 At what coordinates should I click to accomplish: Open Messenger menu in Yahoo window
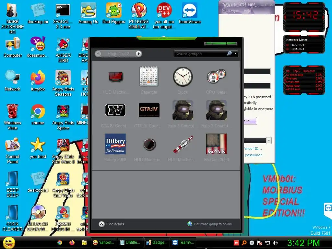click(x=230, y=11)
